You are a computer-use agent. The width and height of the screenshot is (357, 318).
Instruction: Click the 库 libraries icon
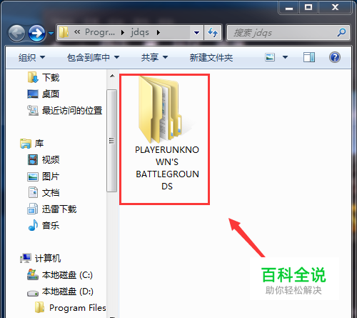(x=26, y=144)
